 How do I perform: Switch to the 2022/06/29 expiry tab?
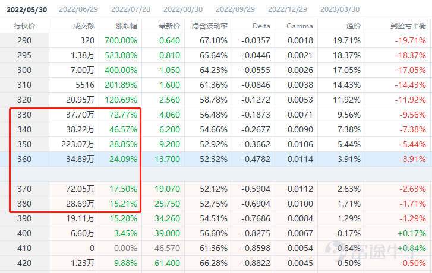click(78, 9)
